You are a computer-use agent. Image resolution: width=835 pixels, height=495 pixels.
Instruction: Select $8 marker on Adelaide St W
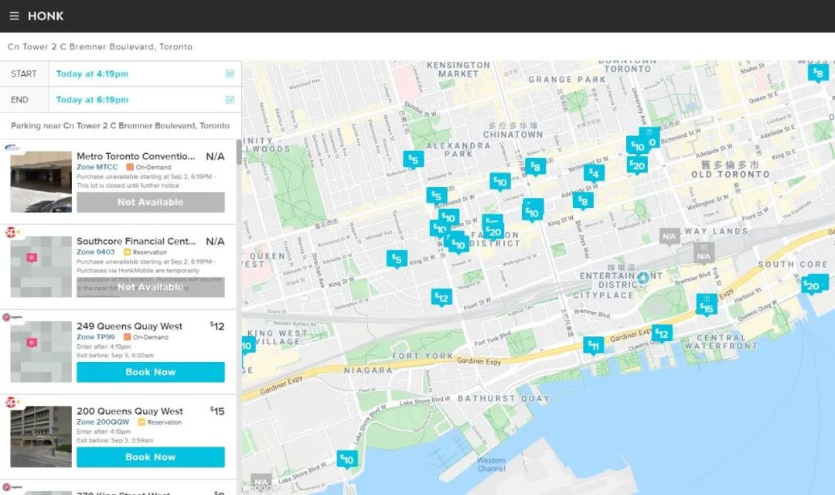583,201
